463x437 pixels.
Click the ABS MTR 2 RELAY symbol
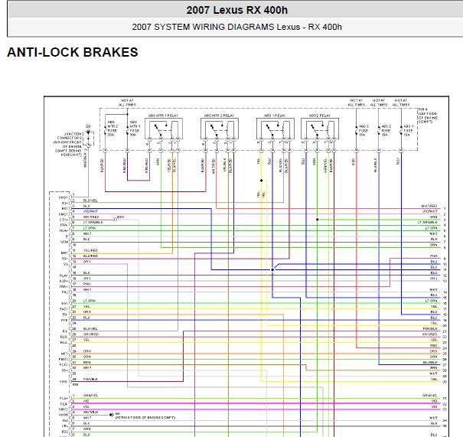[x=220, y=129]
